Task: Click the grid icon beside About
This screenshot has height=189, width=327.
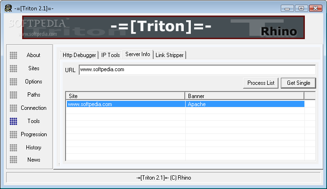Action: pyautogui.click(x=13, y=55)
